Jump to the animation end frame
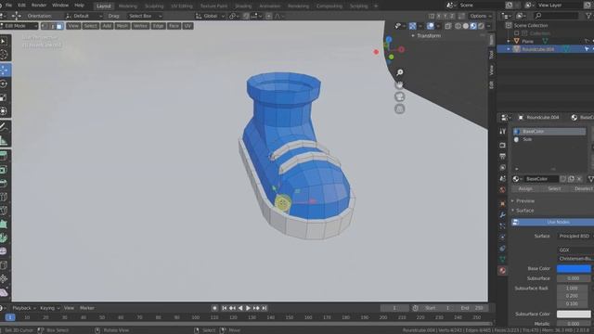The image size is (594, 334). 265,308
